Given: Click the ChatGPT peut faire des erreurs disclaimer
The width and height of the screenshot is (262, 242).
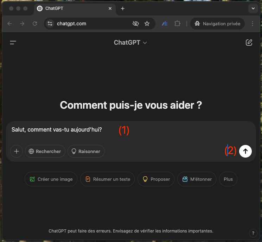Looking at the screenshot, I should (x=131, y=231).
